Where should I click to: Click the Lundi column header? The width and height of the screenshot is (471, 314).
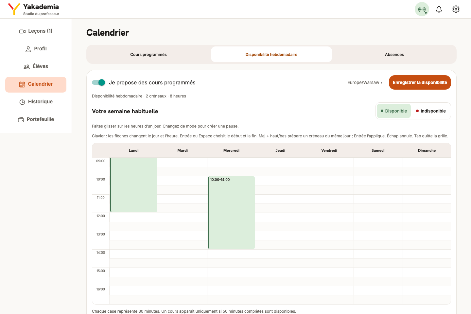[x=134, y=150]
